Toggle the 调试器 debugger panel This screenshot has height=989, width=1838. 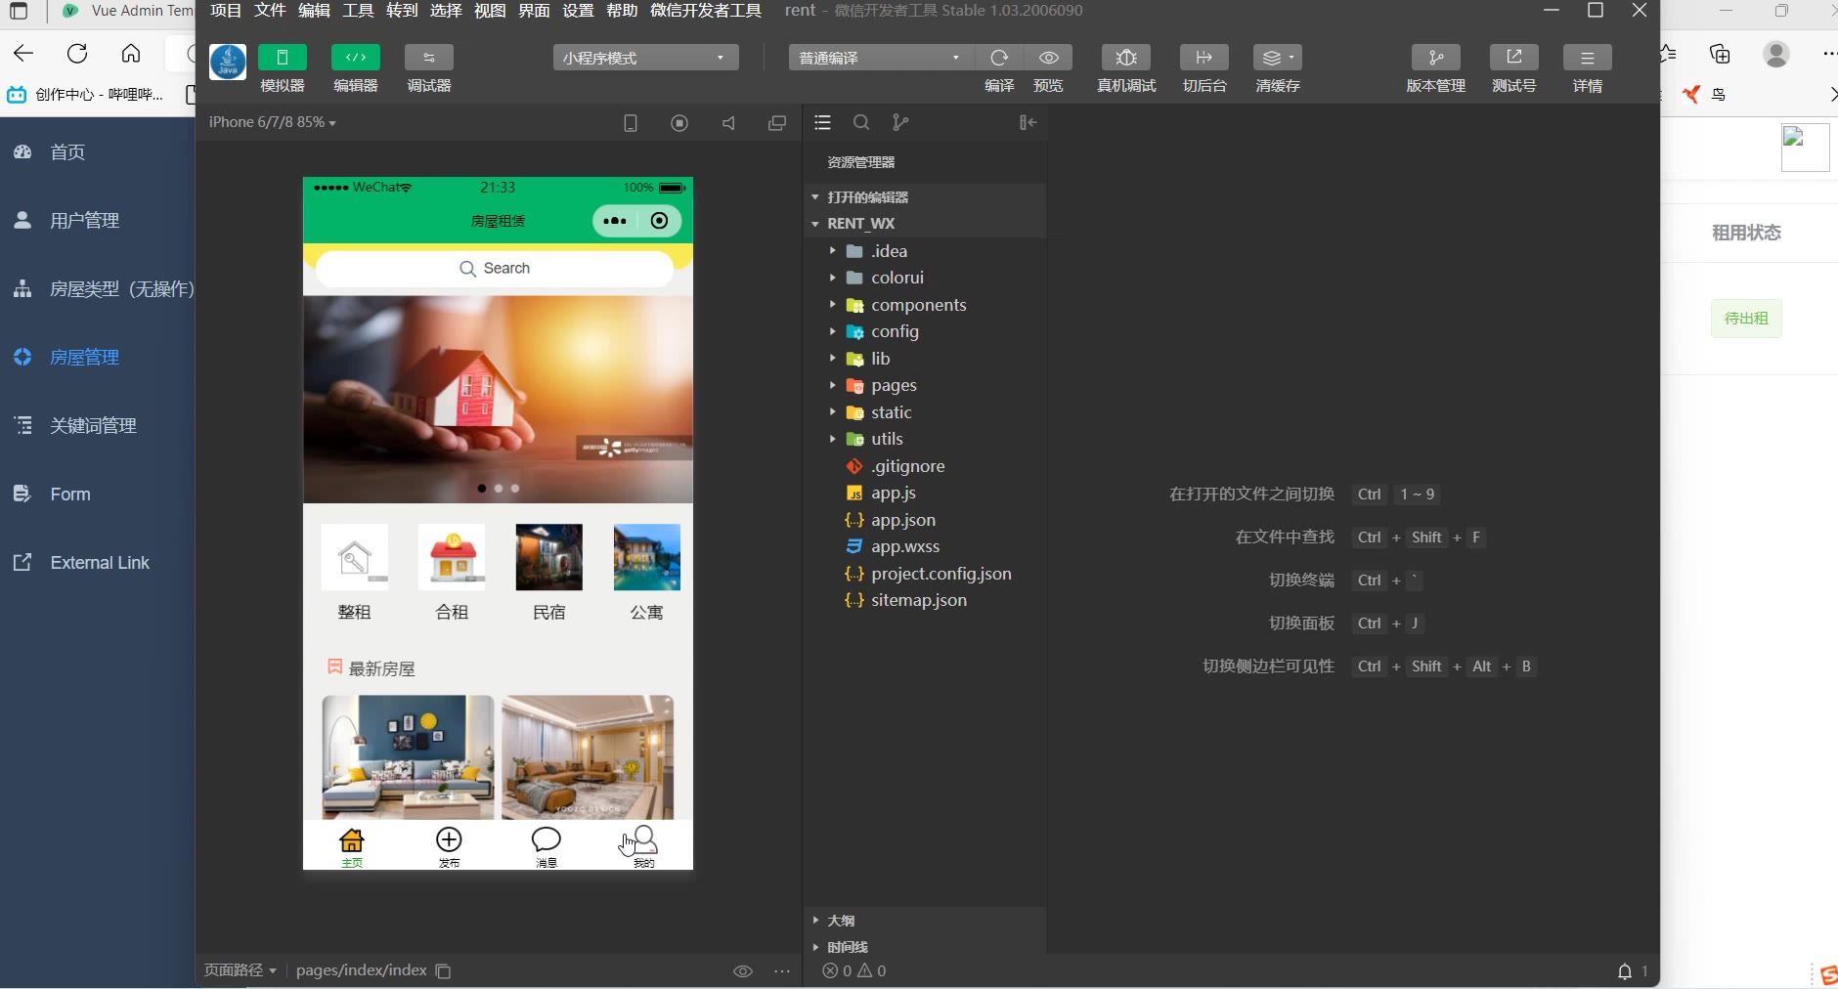(428, 58)
